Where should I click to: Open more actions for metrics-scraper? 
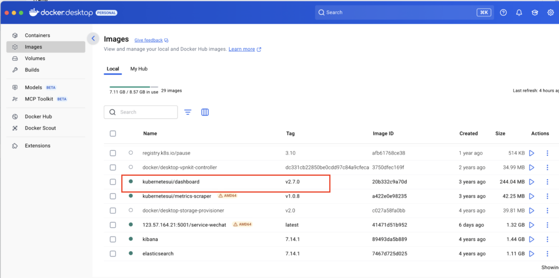(547, 196)
